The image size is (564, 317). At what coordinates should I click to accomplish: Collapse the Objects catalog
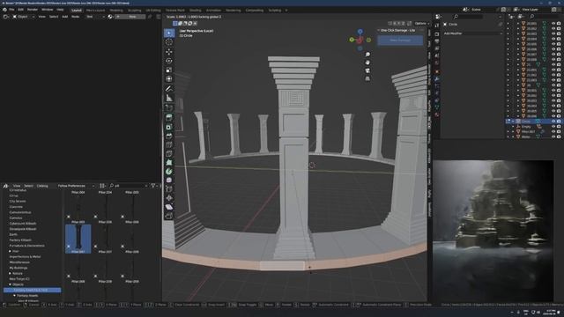tap(10, 284)
